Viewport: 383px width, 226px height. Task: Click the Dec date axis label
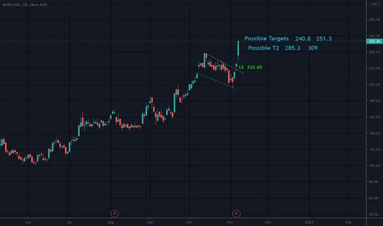(268, 222)
